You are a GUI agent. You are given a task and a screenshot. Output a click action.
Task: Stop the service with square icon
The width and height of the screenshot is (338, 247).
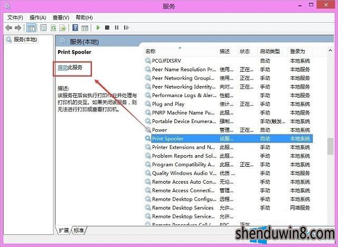pos(107,27)
